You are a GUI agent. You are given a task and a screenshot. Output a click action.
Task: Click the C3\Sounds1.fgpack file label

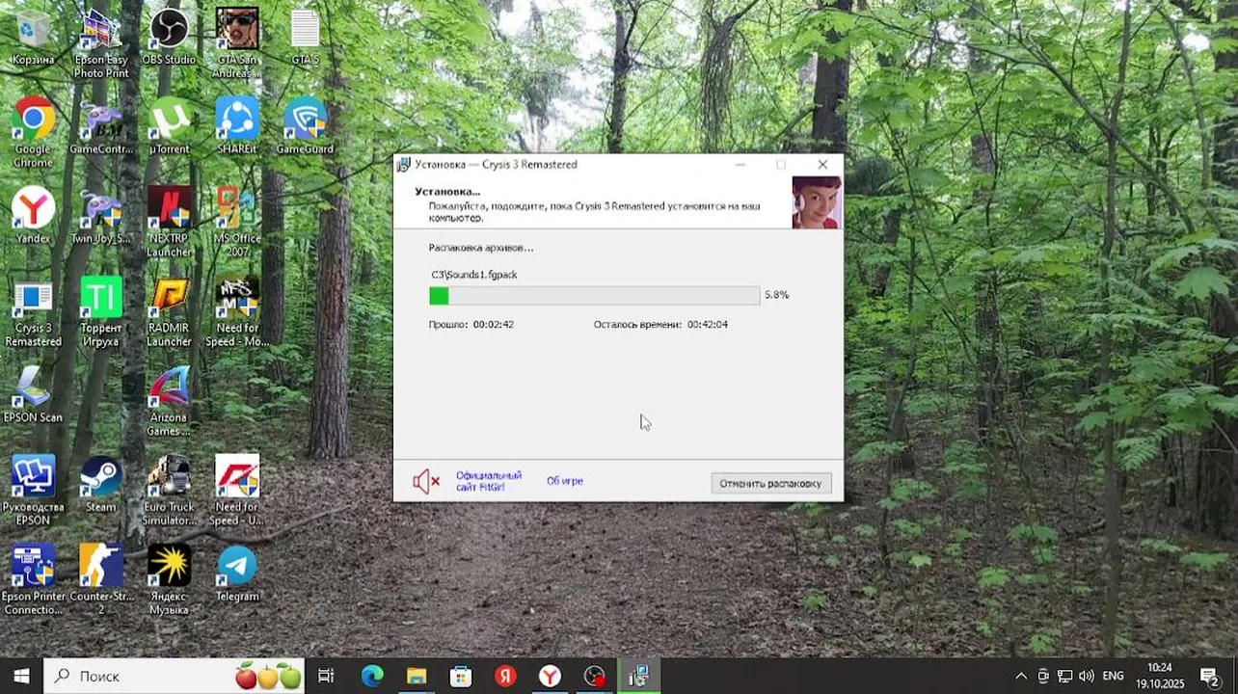point(474,275)
